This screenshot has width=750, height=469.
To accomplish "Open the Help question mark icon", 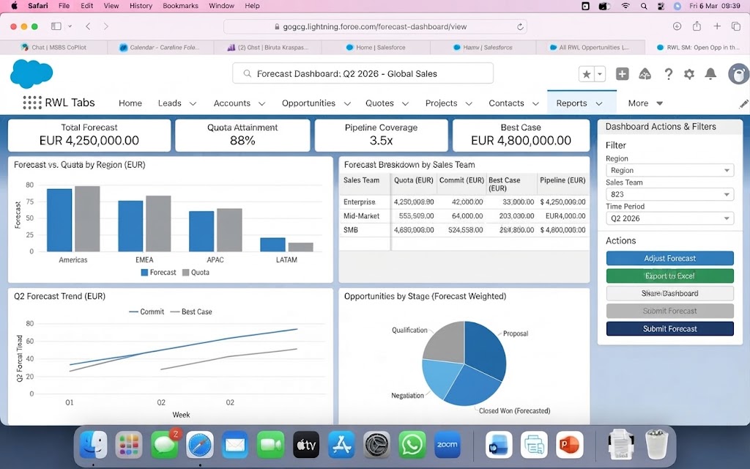I will pyautogui.click(x=668, y=74).
